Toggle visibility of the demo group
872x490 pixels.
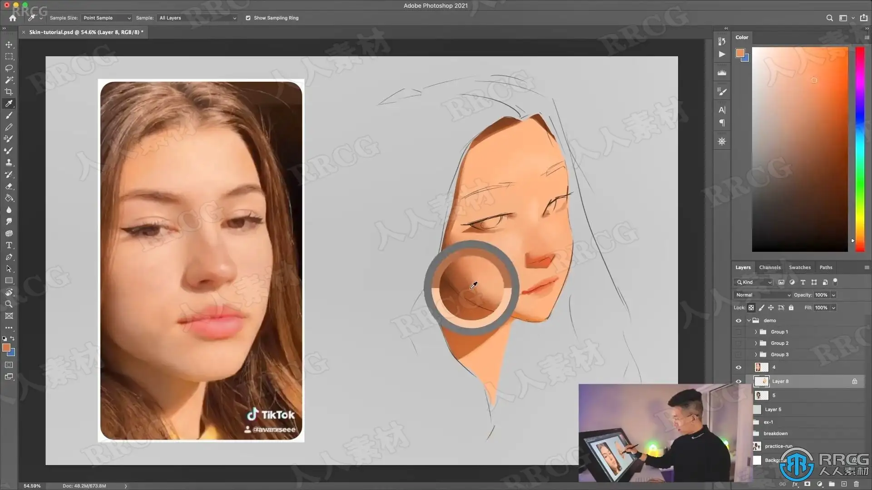738,321
